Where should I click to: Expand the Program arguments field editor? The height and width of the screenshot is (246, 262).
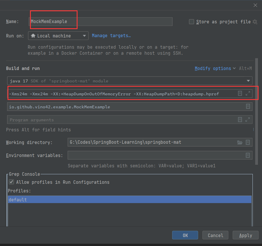tap(248, 120)
